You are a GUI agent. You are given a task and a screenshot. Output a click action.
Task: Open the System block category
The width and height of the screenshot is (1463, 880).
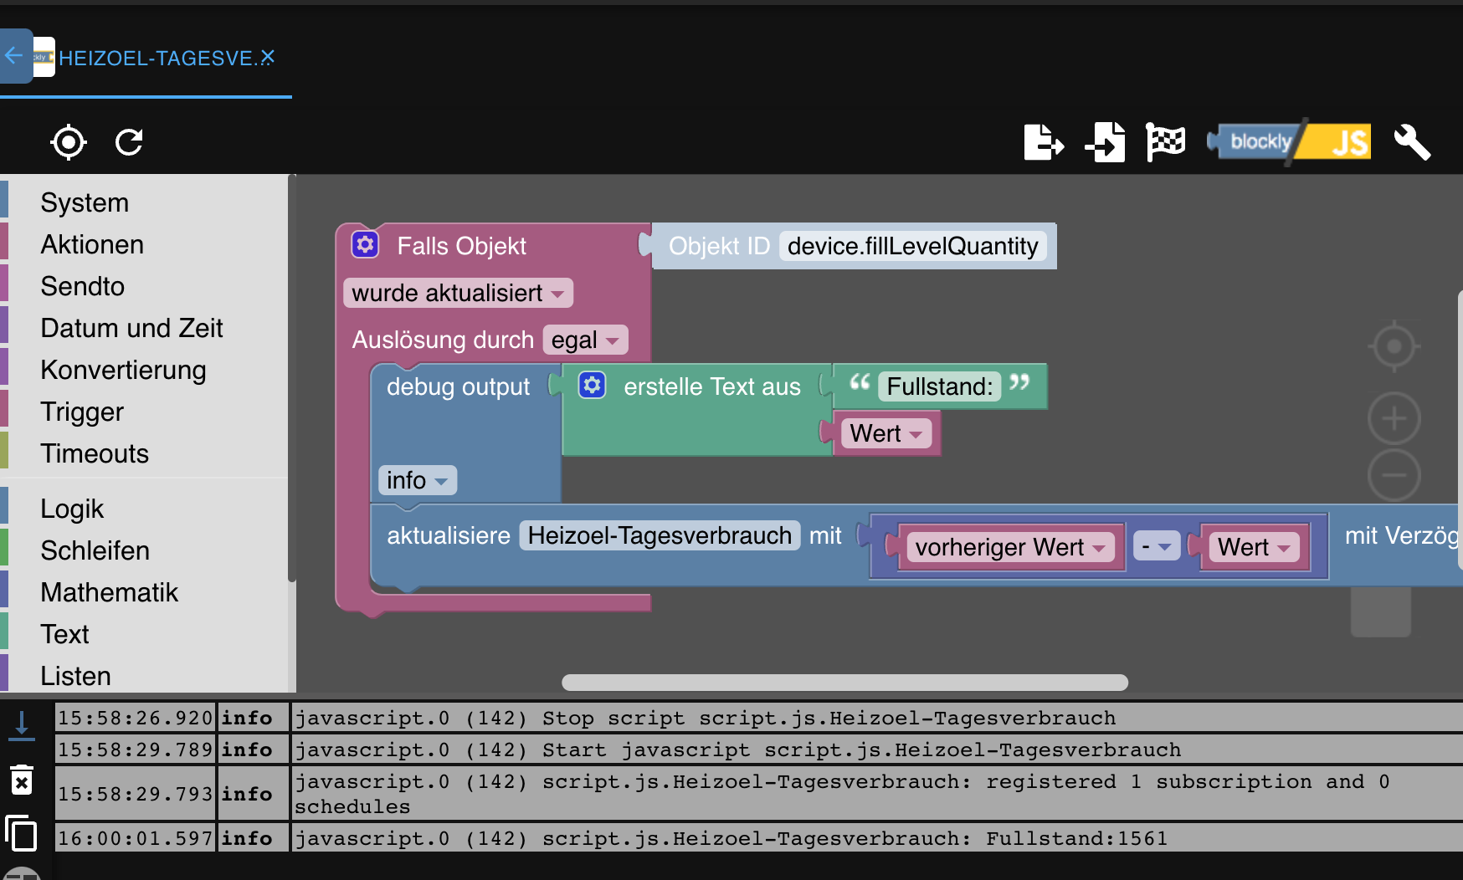pos(85,202)
